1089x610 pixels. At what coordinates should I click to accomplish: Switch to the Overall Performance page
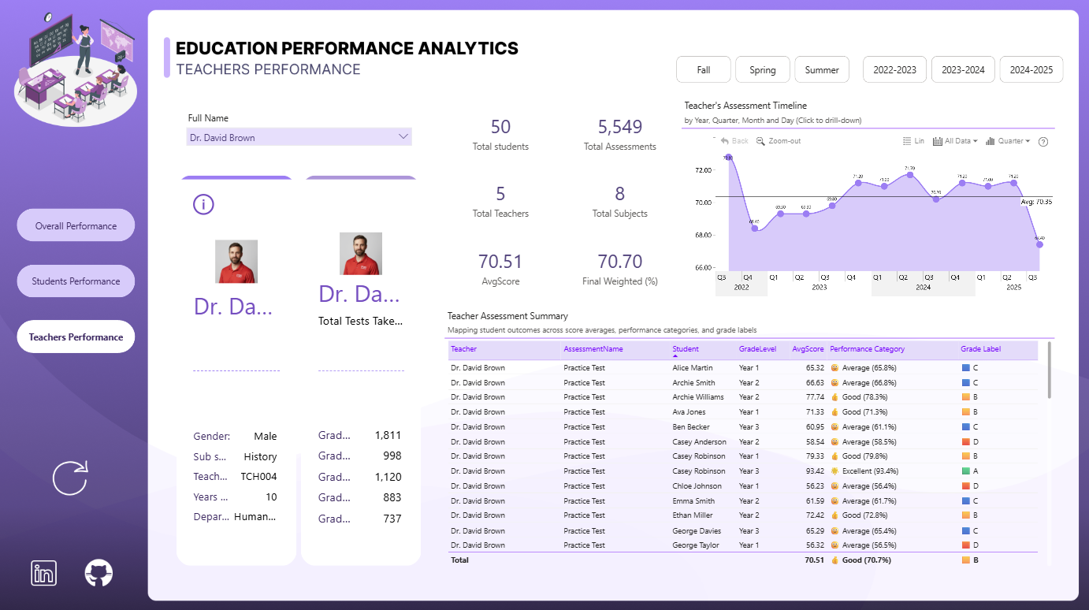pos(76,225)
